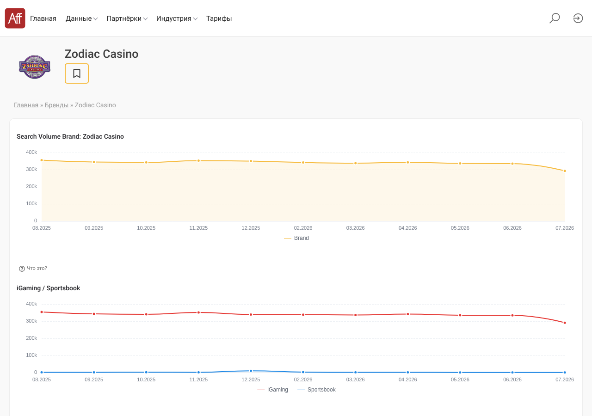Viewport: 592px width, 416px height.
Task: Click the Zodiac Casino logo thumbnail
Action: click(x=35, y=67)
